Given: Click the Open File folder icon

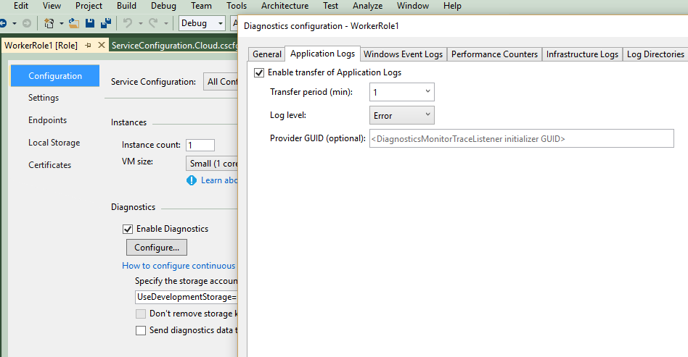Looking at the screenshot, I should click(x=74, y=23).
